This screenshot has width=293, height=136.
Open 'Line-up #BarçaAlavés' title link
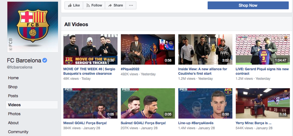(196, 123)
